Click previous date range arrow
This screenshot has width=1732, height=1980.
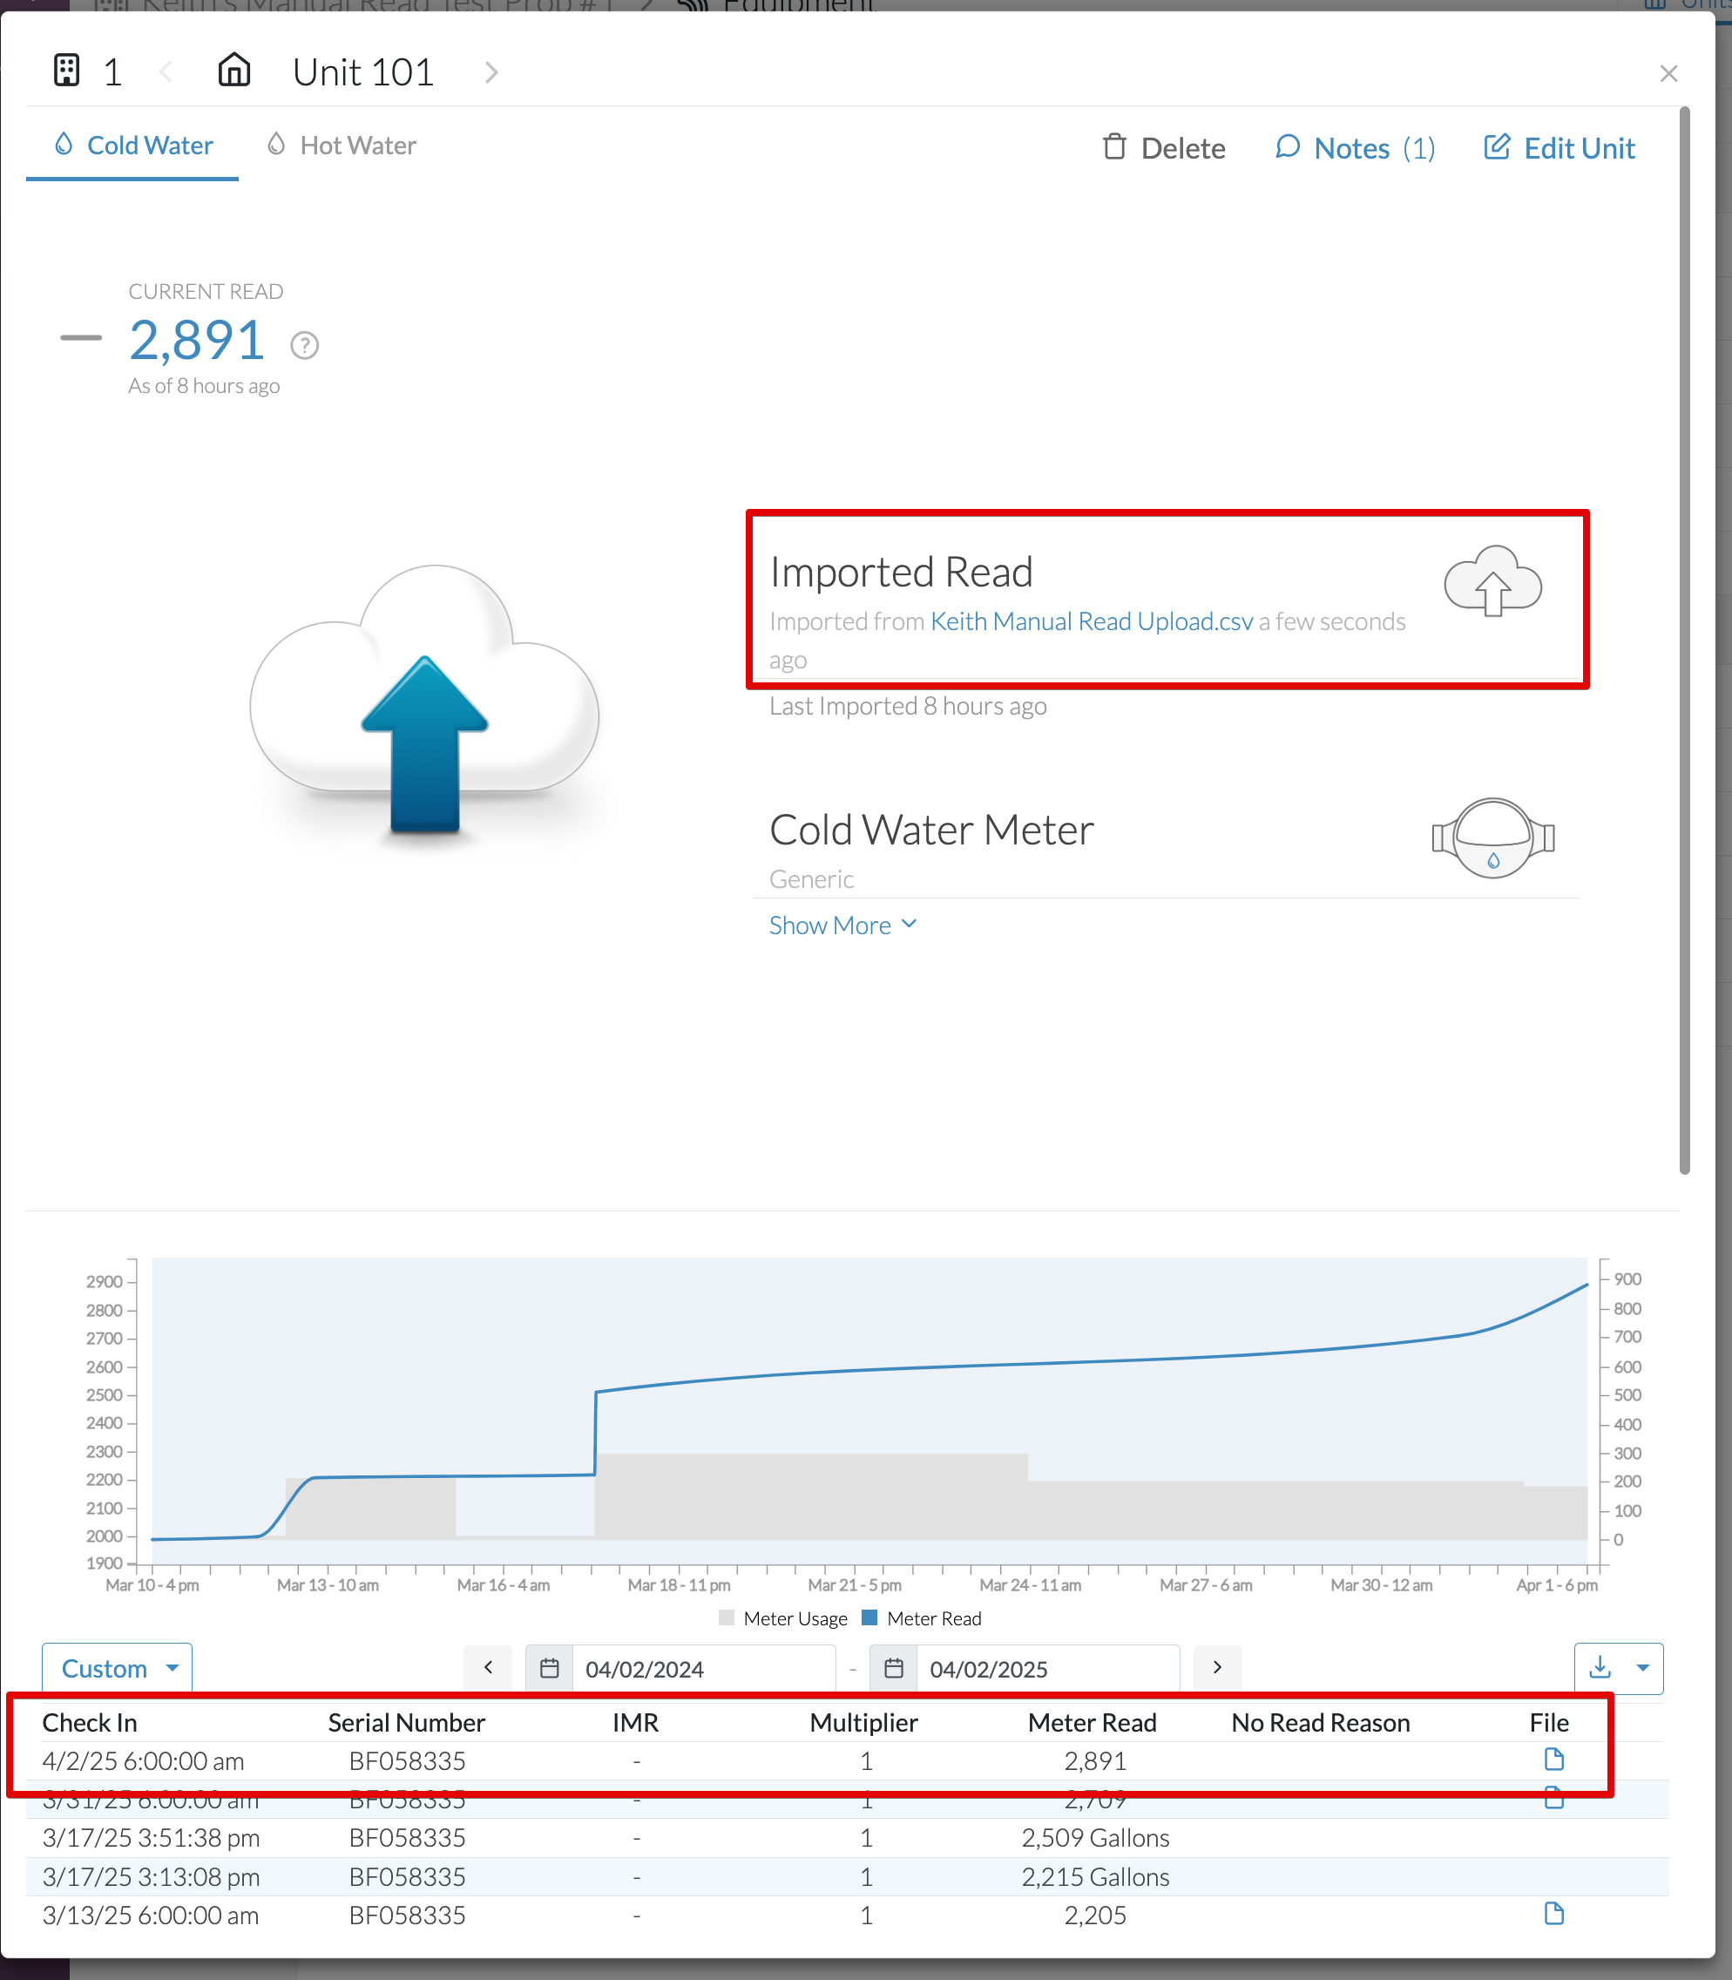[488, 1668]
